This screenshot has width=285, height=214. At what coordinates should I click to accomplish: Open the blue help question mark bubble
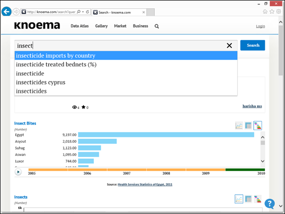270,204
